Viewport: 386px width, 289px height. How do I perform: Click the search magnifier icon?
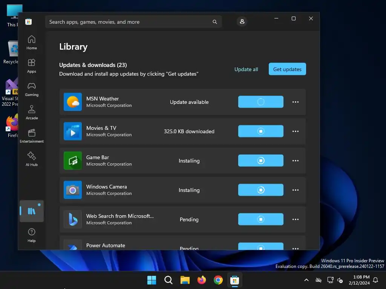click(x=214, y=22)
